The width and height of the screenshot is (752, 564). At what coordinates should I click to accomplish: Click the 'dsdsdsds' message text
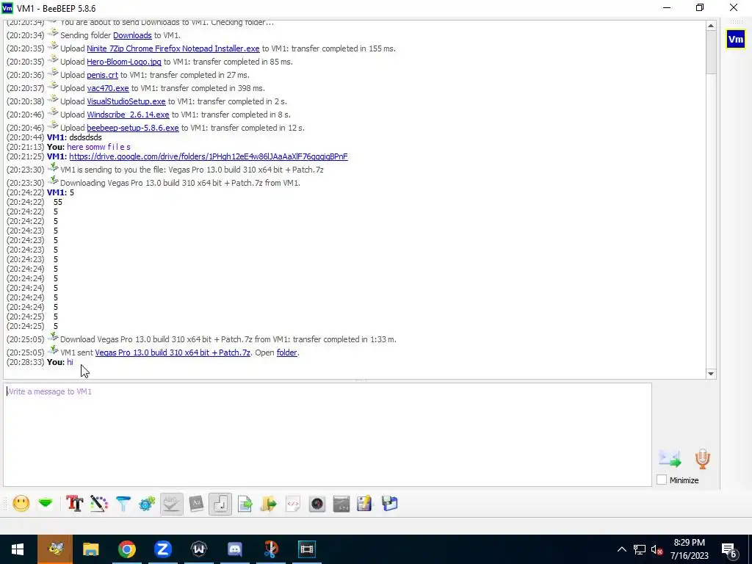point(85,137)
